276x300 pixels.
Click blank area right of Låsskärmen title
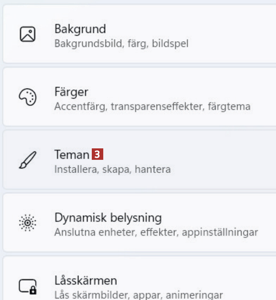click(x=197, y=280)
